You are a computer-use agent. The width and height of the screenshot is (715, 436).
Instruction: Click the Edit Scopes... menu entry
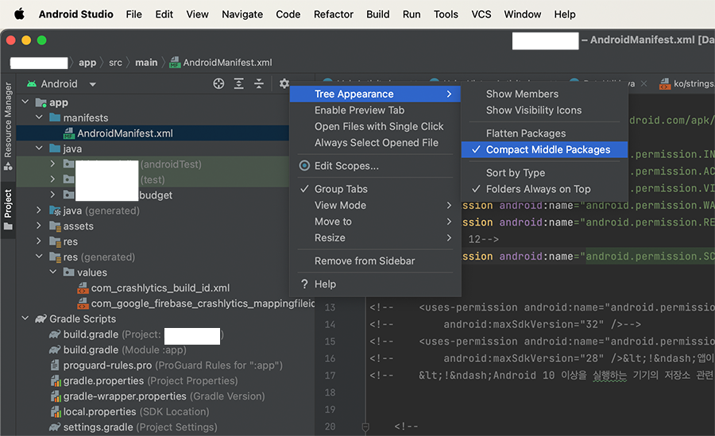coord(346,166)
